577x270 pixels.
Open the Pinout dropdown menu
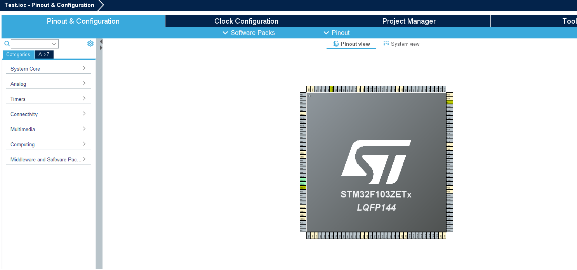[336, 33]
